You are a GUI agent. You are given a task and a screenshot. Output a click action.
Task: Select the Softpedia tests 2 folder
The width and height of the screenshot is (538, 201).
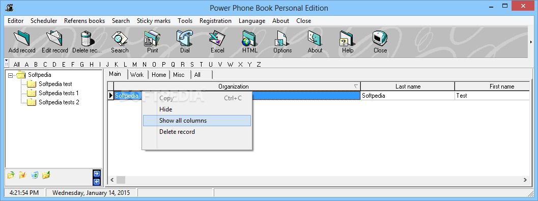pyautogui.click(x=59, y=102)
